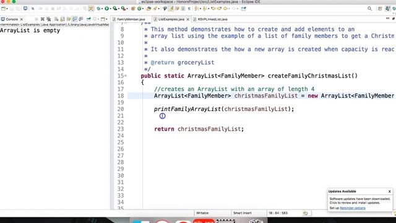396x223 pixels.
Task: Click the Last Edit Location arrow icon
Action: coord(213,9)
